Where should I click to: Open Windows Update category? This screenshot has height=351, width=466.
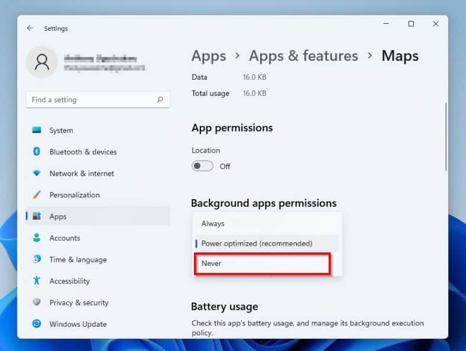click(x=98, y=324)
